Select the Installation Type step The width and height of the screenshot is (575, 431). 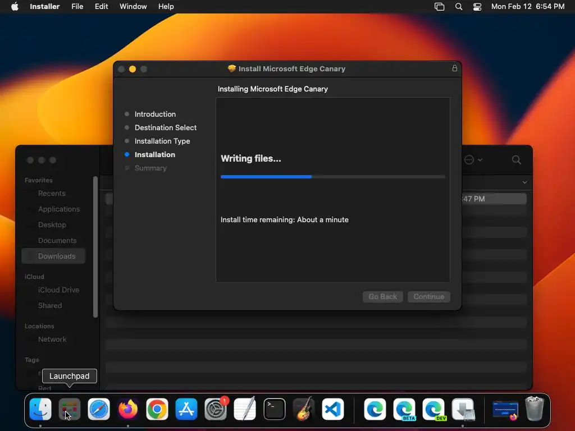(x=162, y=141)
